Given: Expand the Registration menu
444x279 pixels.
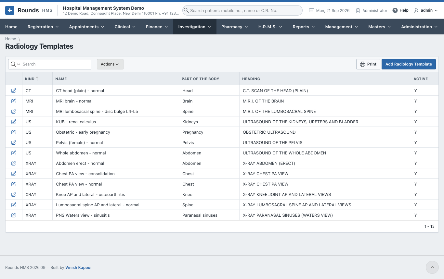Looking at the screenshot, I should coord(43,27).
